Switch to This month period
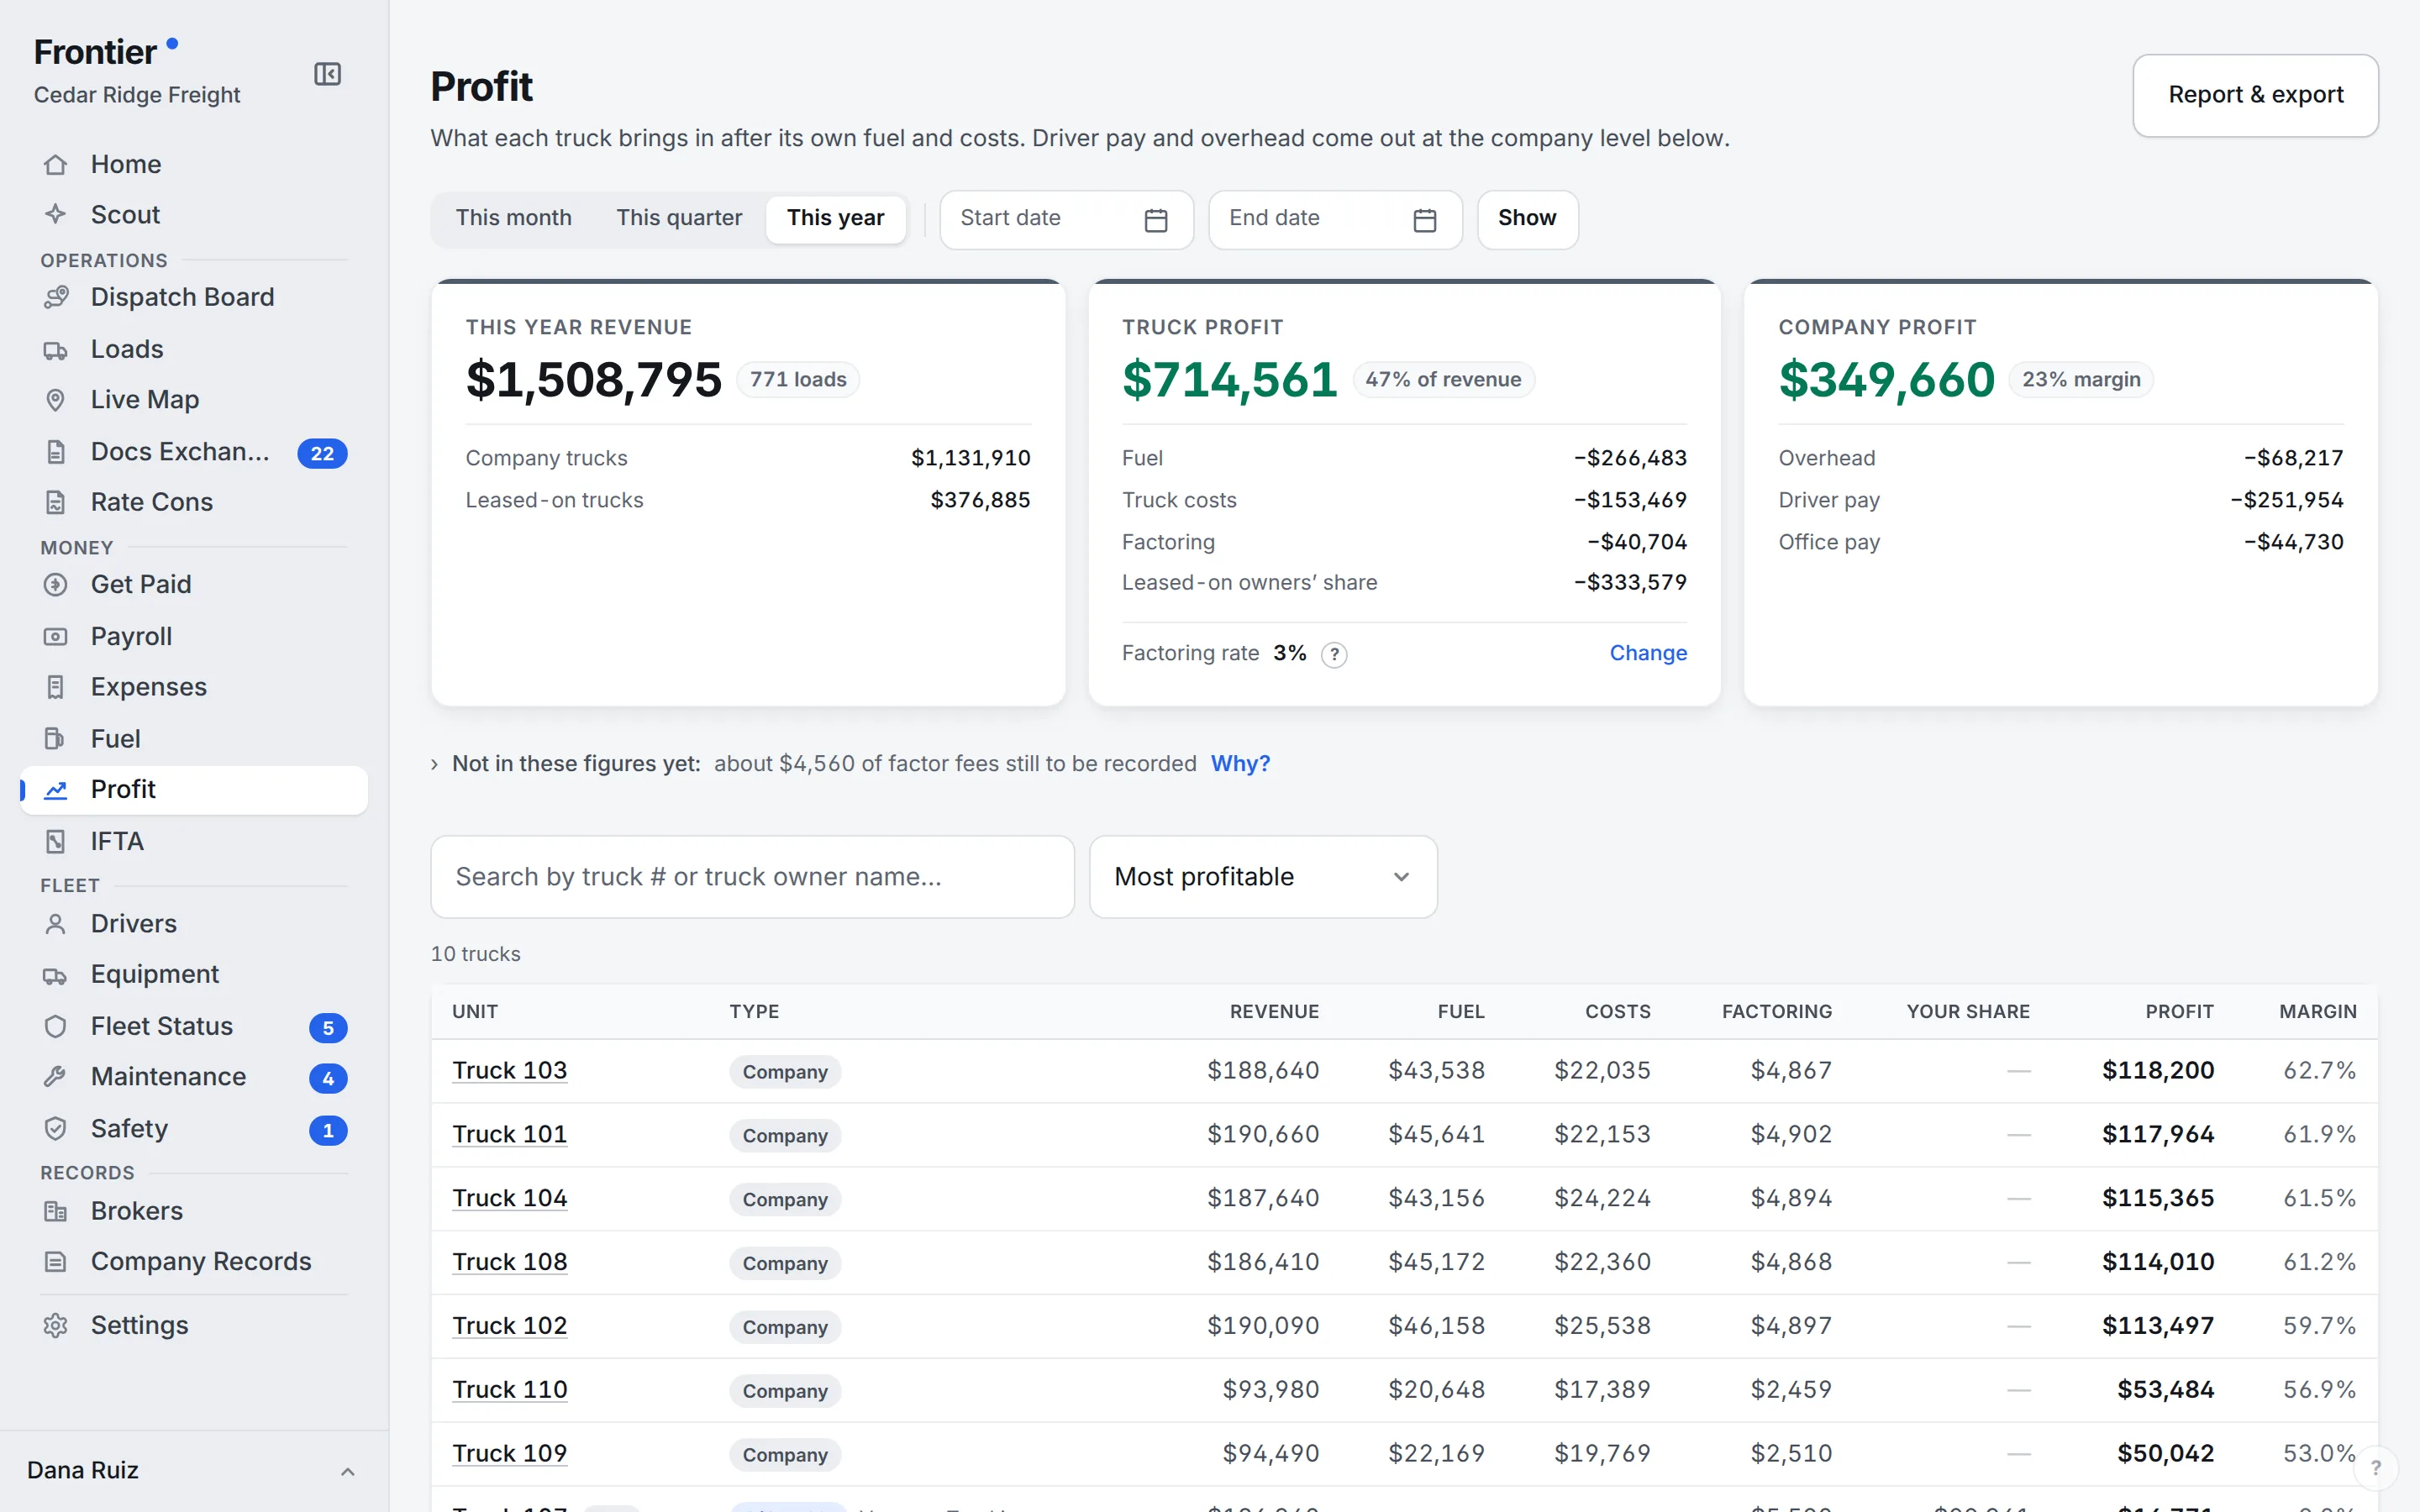This screenshot has height=1512, width=2420. click(514, 218)
